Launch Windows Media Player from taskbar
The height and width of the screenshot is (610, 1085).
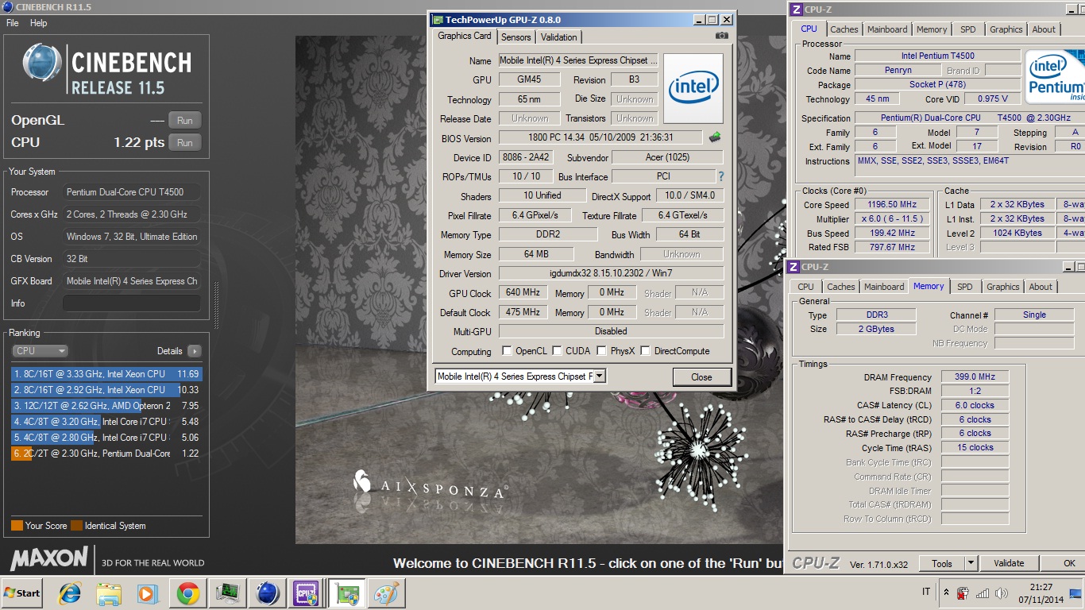147,593
